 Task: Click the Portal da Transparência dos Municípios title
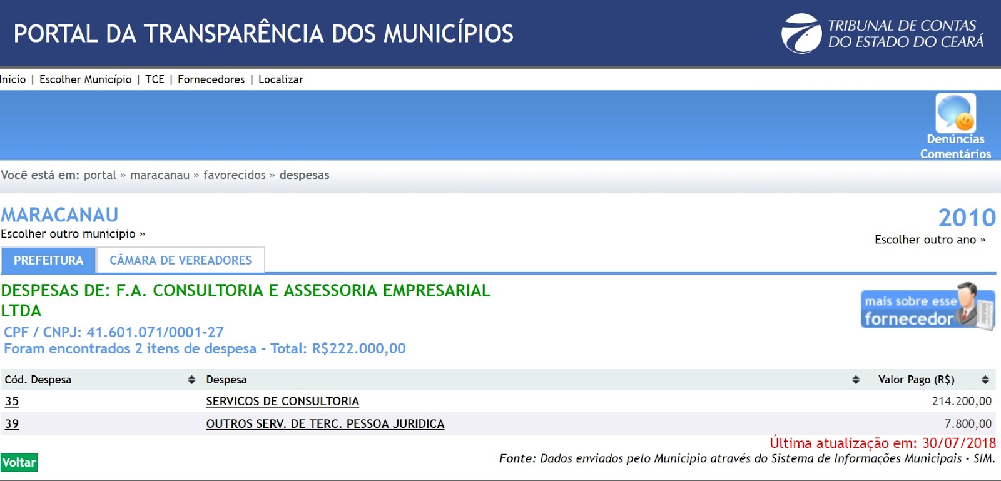263,33
